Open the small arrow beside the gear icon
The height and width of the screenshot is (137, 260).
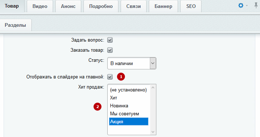tap(247, 6)
